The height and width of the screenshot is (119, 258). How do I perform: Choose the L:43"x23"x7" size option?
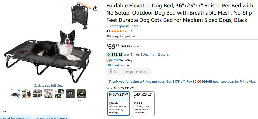click(x=143, y=103)
